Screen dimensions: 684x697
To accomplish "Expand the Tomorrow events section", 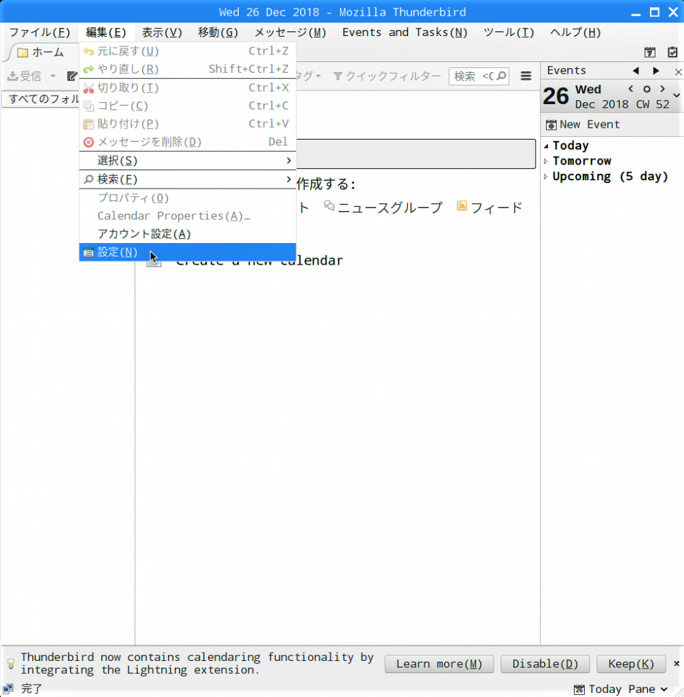I will 546,161.
